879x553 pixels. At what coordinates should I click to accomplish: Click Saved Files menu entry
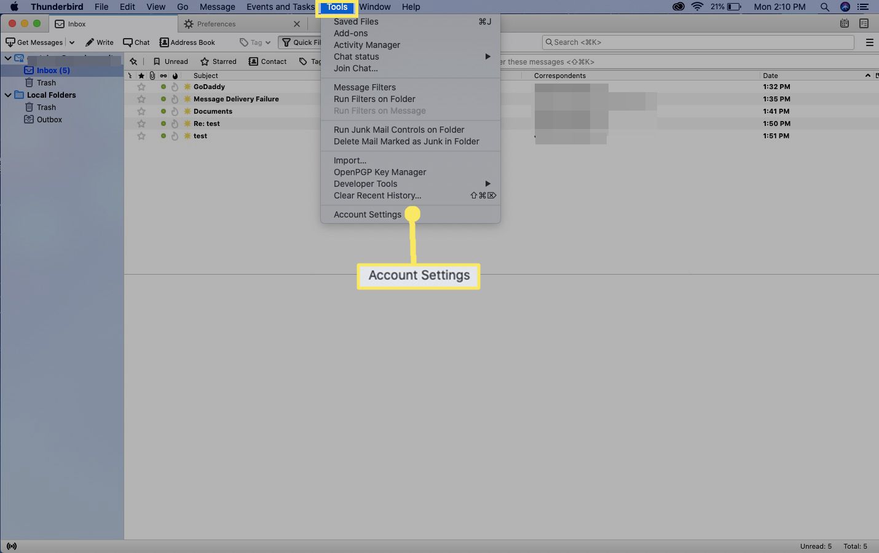pyautogui.click(x=356, y=22)
